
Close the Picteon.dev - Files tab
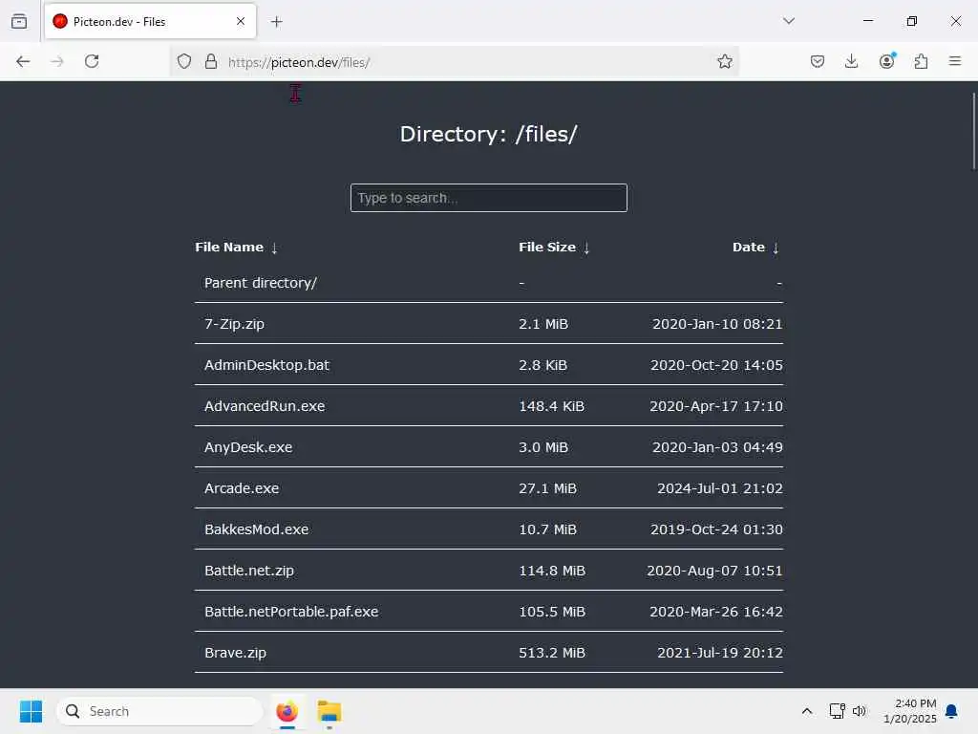(240, 21)
